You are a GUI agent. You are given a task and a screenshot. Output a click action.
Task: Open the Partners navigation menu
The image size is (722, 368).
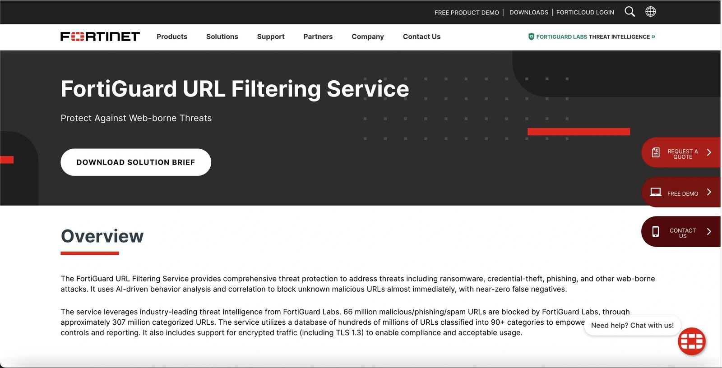point(318,37)
